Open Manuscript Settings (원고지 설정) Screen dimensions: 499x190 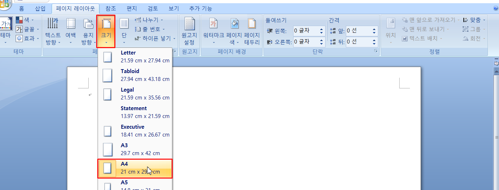[189, 31]
